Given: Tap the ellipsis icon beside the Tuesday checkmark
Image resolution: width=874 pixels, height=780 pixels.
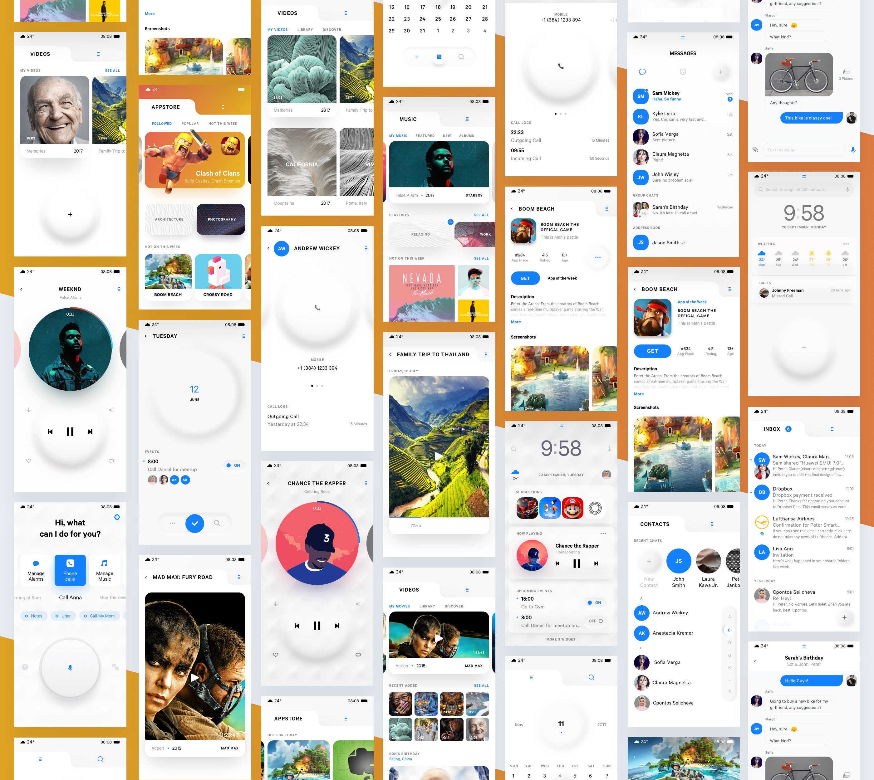Looking at the screenshot, I should pyautogui.click(x=172, y=523).
